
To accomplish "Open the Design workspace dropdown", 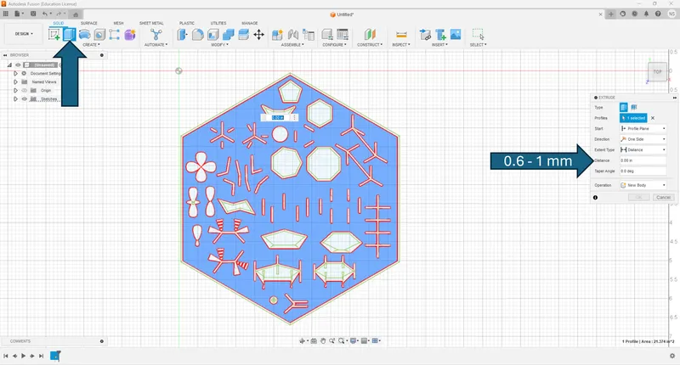I will pyautogui.click(x=24, y=34).
